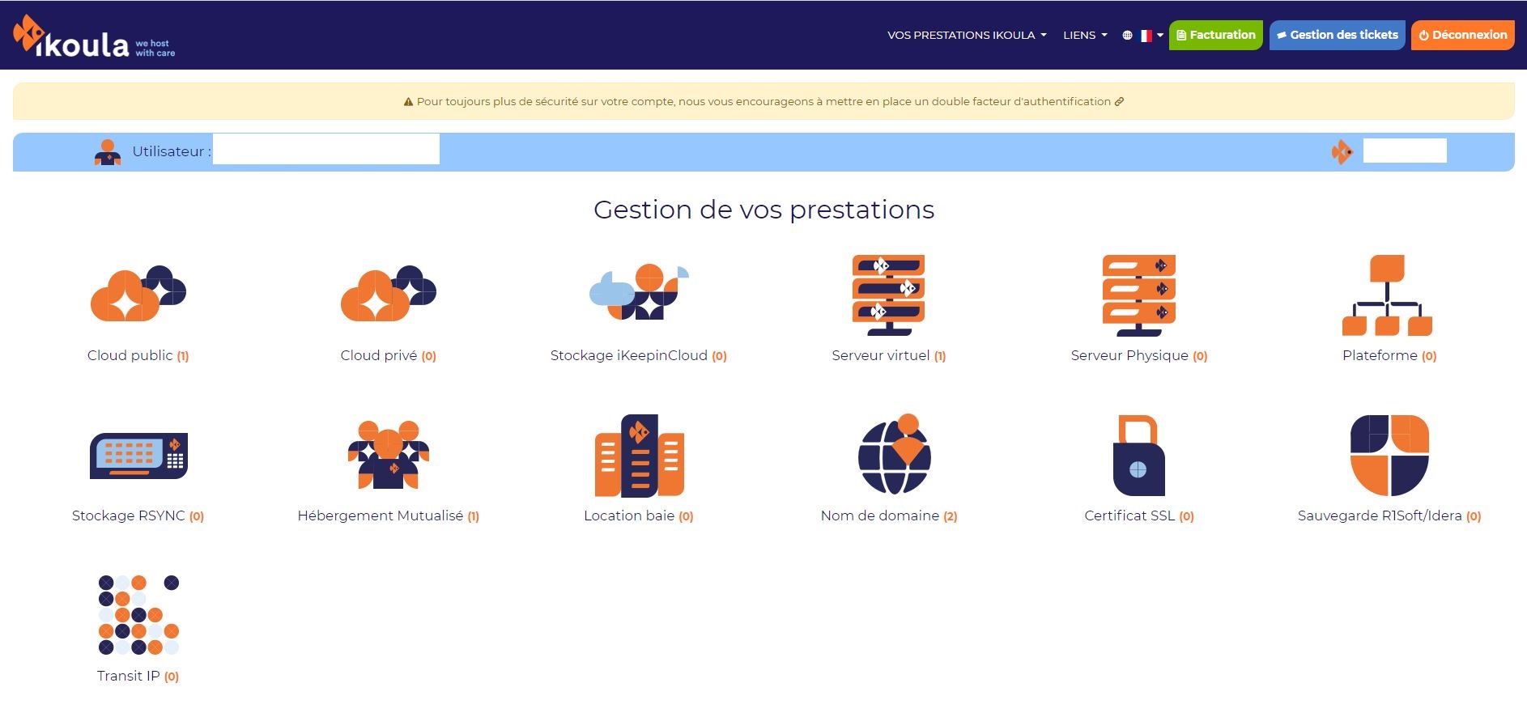Click the warning triangle icon in banner
Image resolution: width=1527 pixels, height=717 pixels.
[x=408, y=102]
